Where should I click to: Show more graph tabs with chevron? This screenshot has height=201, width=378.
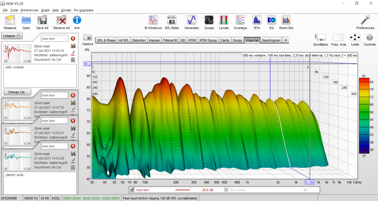coord(286,40)
